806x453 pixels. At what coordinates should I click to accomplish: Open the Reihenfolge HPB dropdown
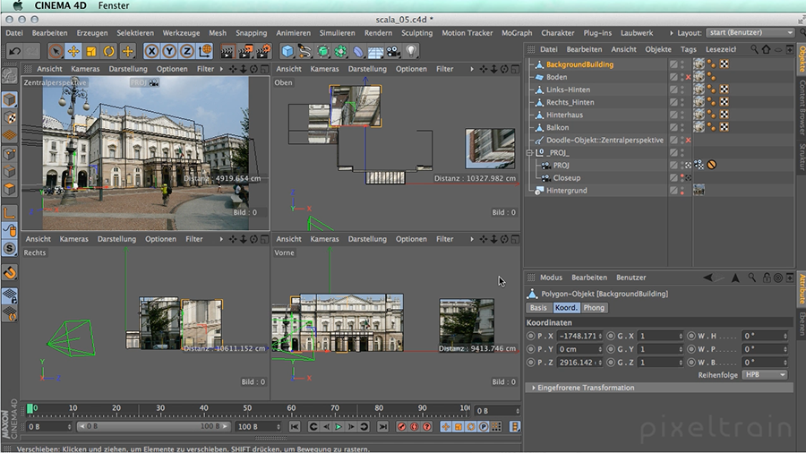point(765,374)
